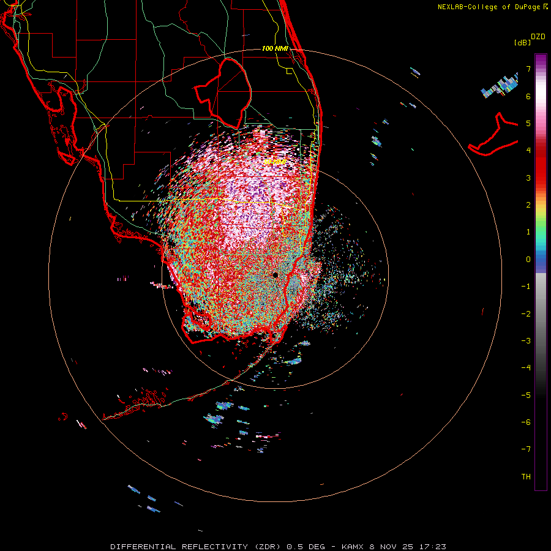Click gray -2 dB segment of color bar
551x551 pixels.
pos(541,314)
